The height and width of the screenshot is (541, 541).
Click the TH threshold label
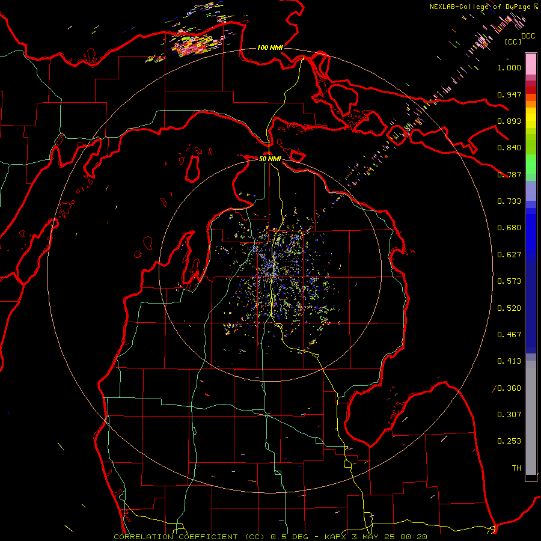click(x=516, y=468)
